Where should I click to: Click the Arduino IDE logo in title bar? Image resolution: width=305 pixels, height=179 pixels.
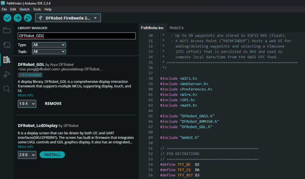(3, 3)
